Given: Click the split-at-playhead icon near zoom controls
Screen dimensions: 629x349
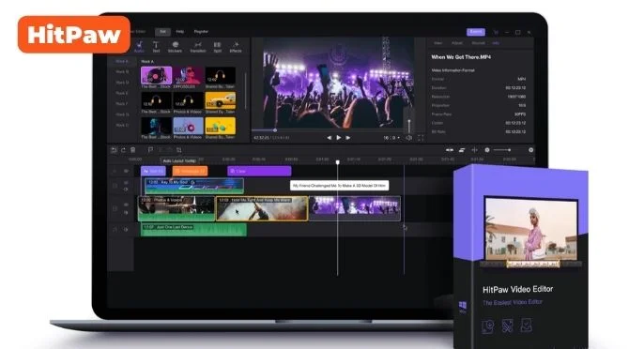Looking at the screenshot, I should point(474,150).
